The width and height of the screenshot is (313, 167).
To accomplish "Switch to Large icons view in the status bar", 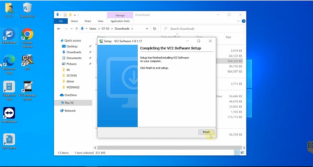I will (x=242, y=153).
